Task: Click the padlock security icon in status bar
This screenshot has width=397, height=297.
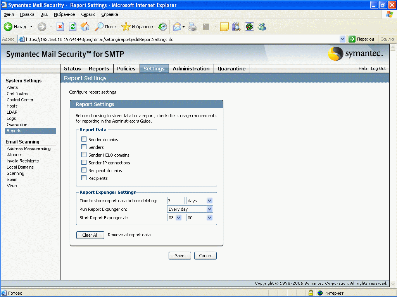Action: pos(311,293)
